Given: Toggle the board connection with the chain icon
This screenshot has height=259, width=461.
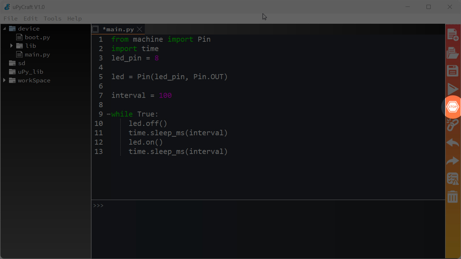Looking at the screenshot, I should click(x=453, y=124).
